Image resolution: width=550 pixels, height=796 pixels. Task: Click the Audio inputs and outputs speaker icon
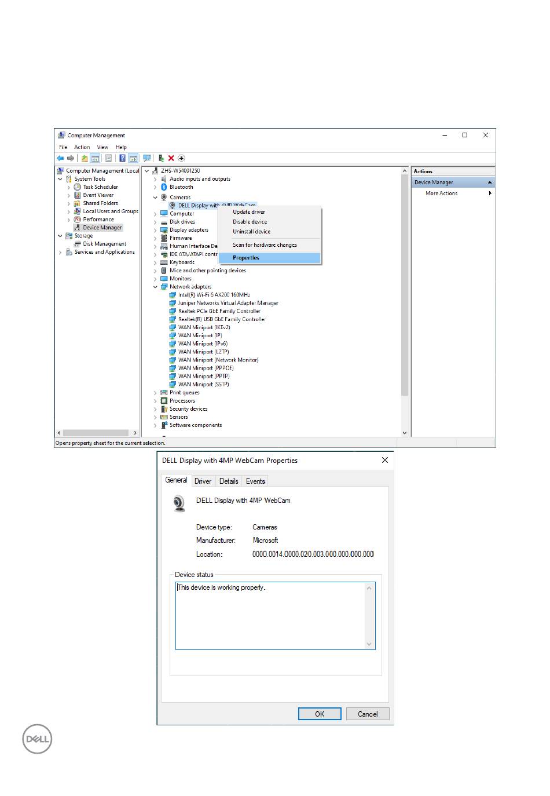click(x=164, y=179)
